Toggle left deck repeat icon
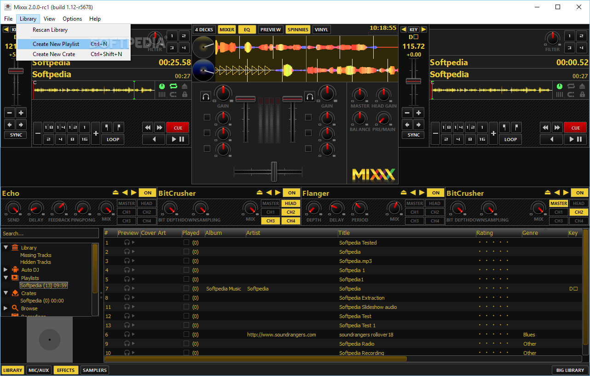The width and height of the screenshot is (590, 376). click(x=174, y=86)
